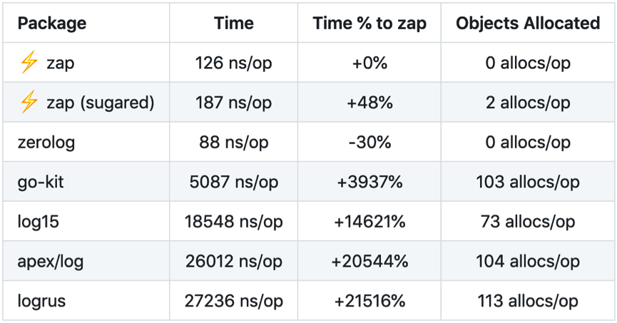The image size is (617, 323).
Task: Click the Time column header
Action: click(233, 23)
